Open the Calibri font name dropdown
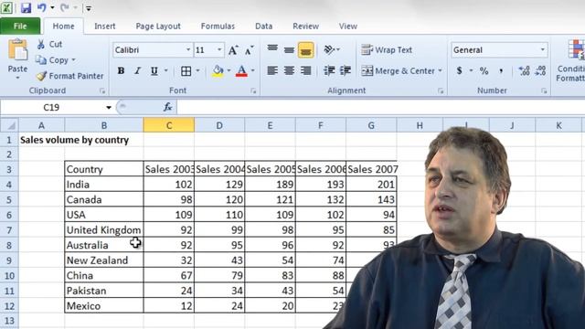 188,49
